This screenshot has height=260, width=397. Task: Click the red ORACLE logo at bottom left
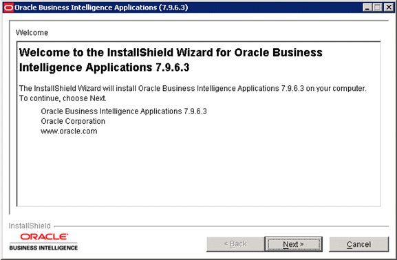(44, 237)
